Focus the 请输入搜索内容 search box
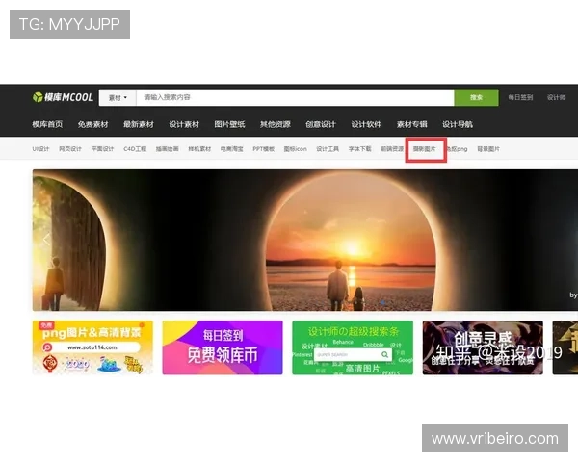Image resolution: width=578 pixels, height=462 pixels. (295, 97)
